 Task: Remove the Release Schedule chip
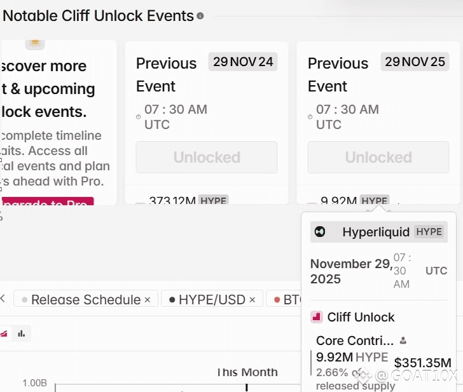coord(148,299)
